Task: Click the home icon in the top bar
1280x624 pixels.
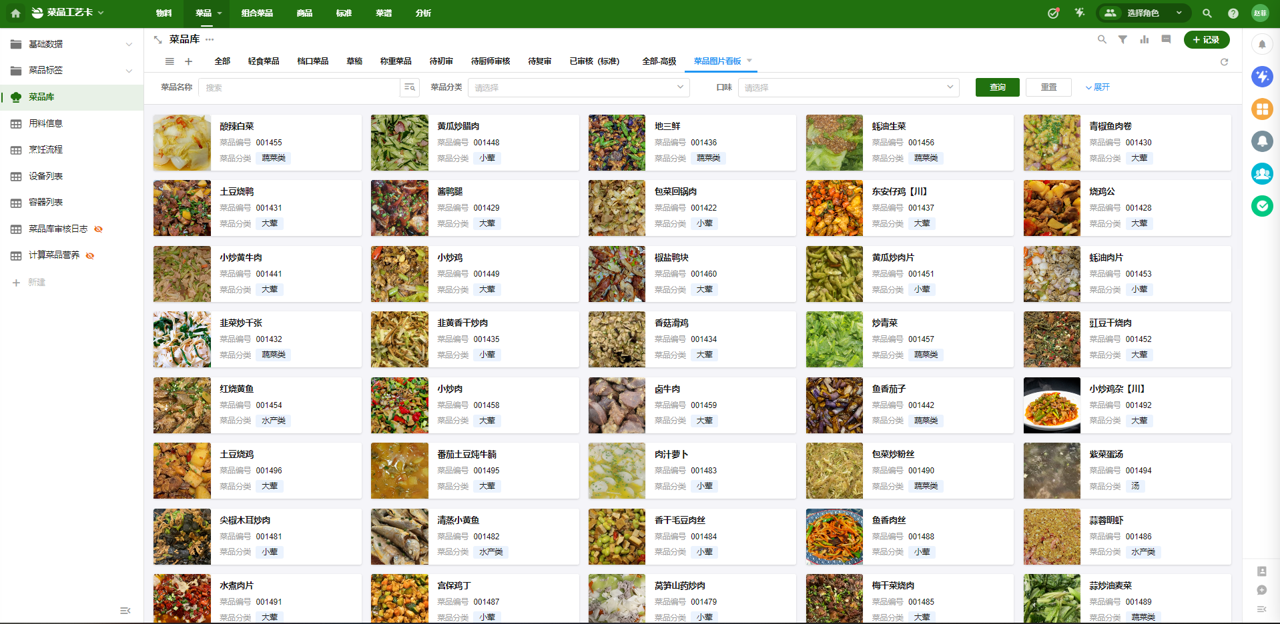Action: pyautogui.click(x=15, y=13)
